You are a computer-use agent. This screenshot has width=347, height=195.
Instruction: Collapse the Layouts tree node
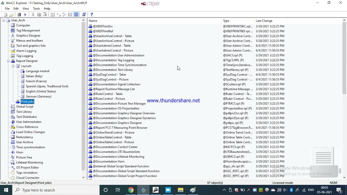coord(13,66)
